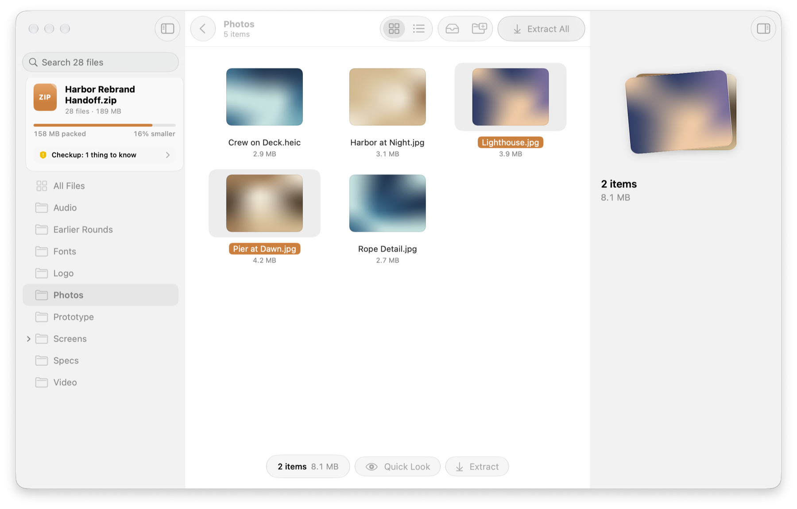This screenshot has height=509, width=797.
Task: Click Extract All button
Action: pos(541,29)
